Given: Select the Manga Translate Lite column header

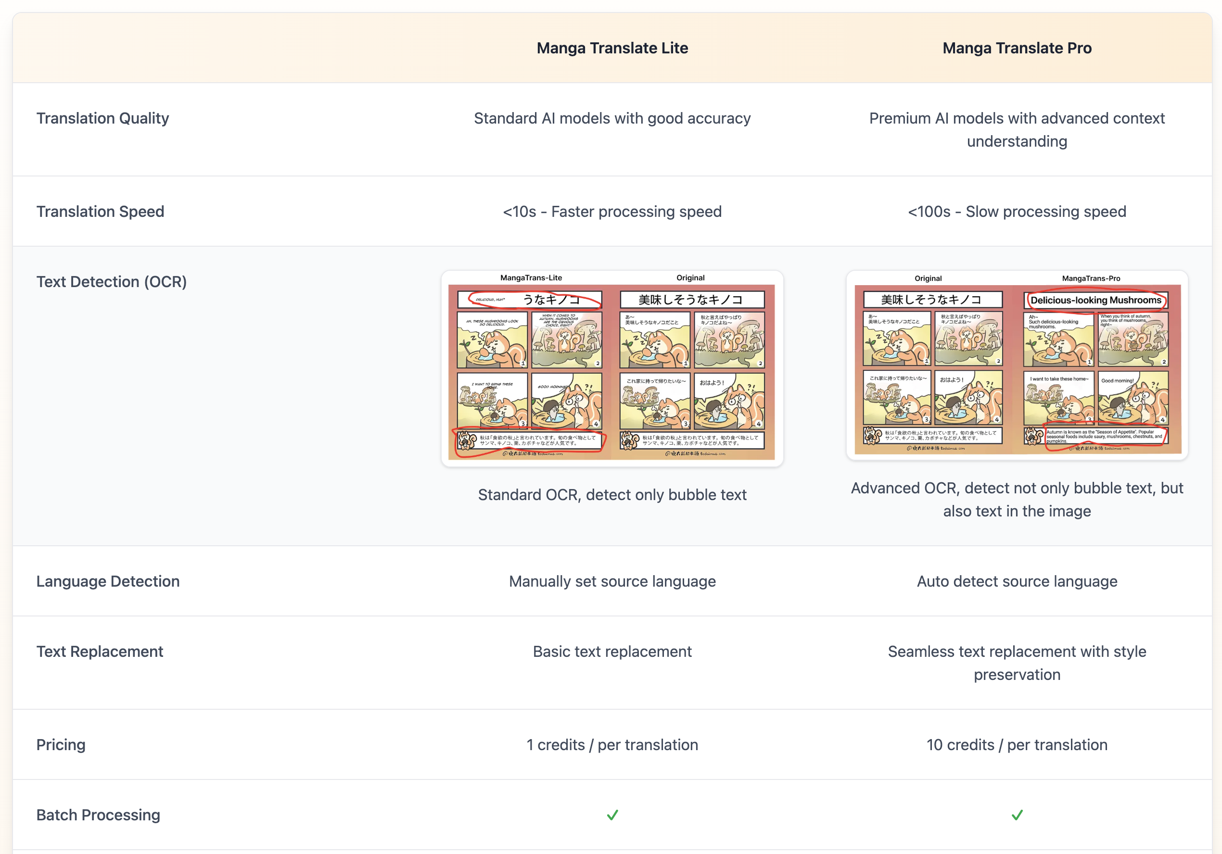Looking at the screenshot, I should point(612,48).
